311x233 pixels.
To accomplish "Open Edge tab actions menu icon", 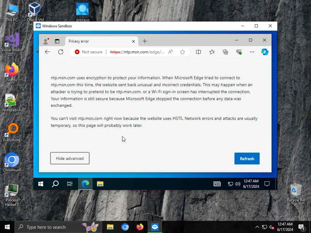I will [57, 41].
